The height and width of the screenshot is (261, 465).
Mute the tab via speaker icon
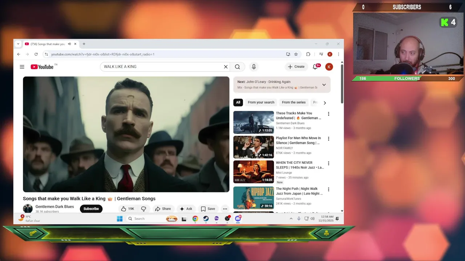pyautogui.click(x=69, y=44)
